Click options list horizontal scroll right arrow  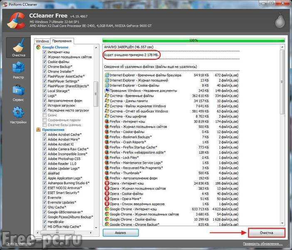point(91,232)
